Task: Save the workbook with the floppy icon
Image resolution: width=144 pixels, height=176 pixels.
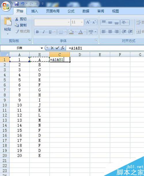Action: click(16, 3)
